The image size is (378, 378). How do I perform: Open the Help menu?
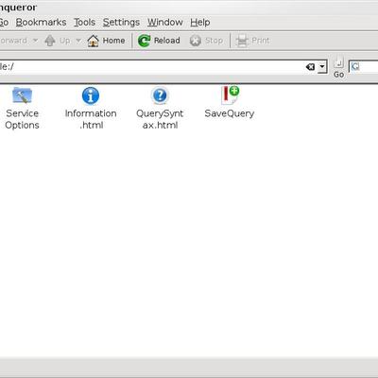point(200,23)
